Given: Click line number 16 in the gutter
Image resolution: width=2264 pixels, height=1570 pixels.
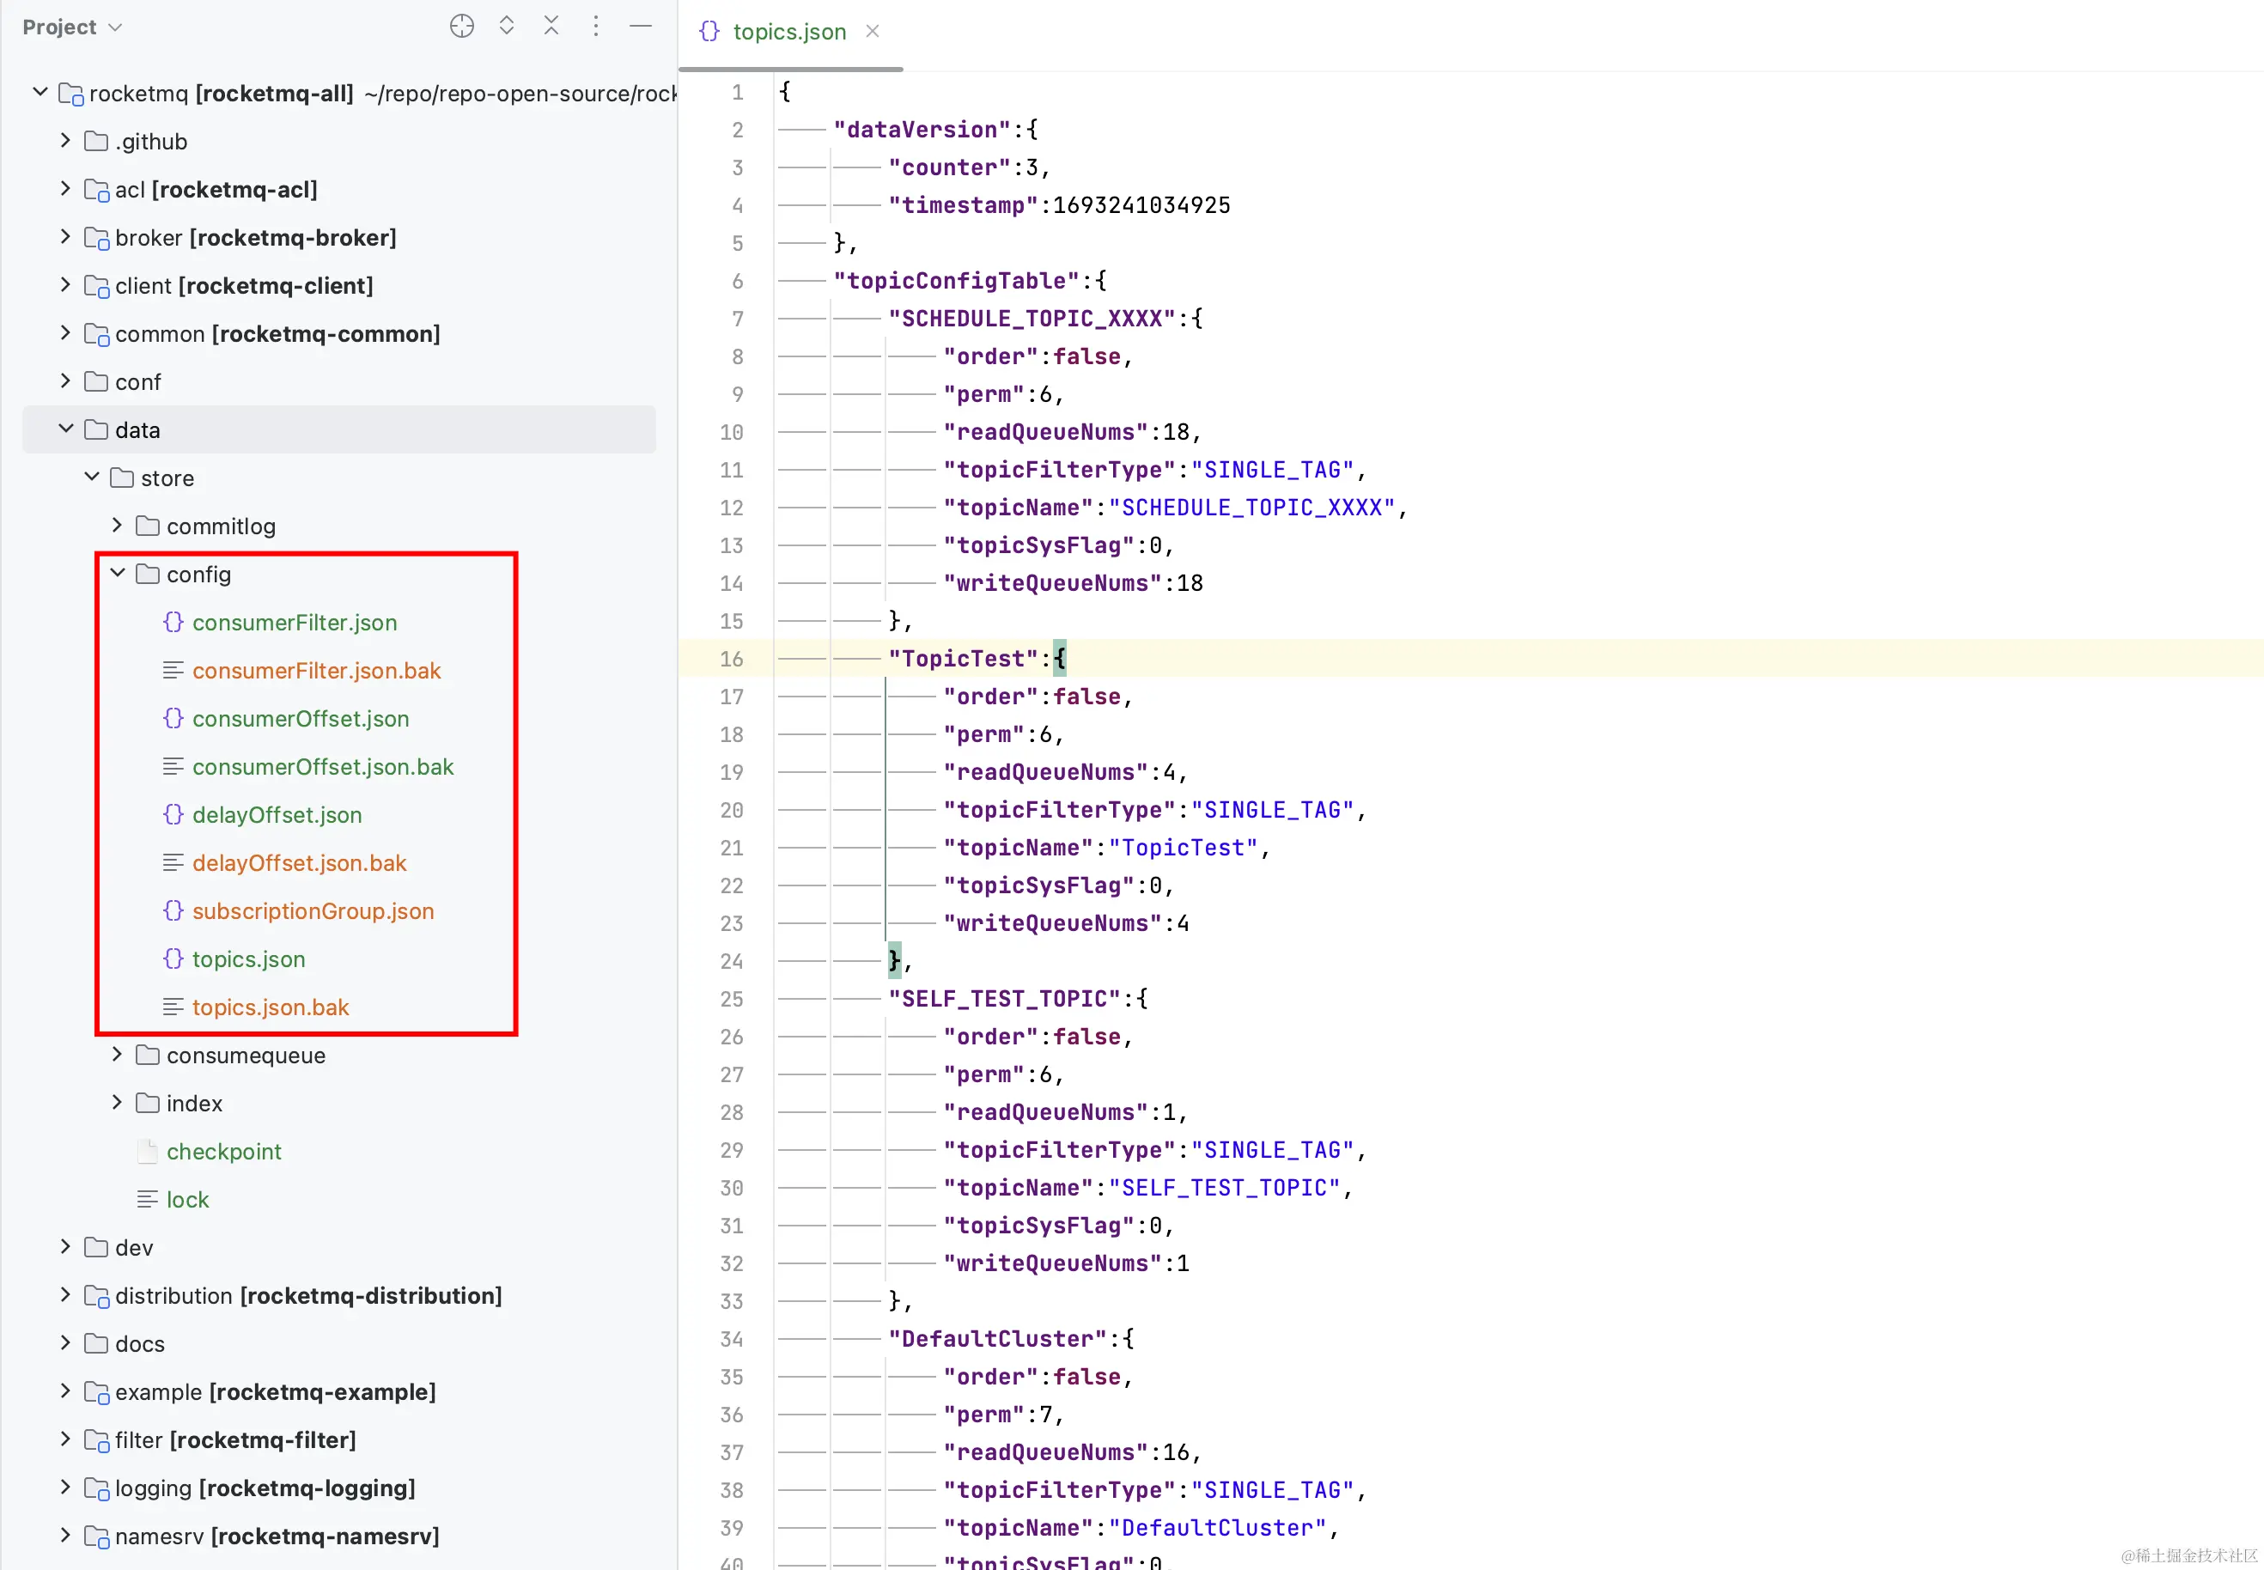Looking at the screenshot, I should tap(731, 659).
